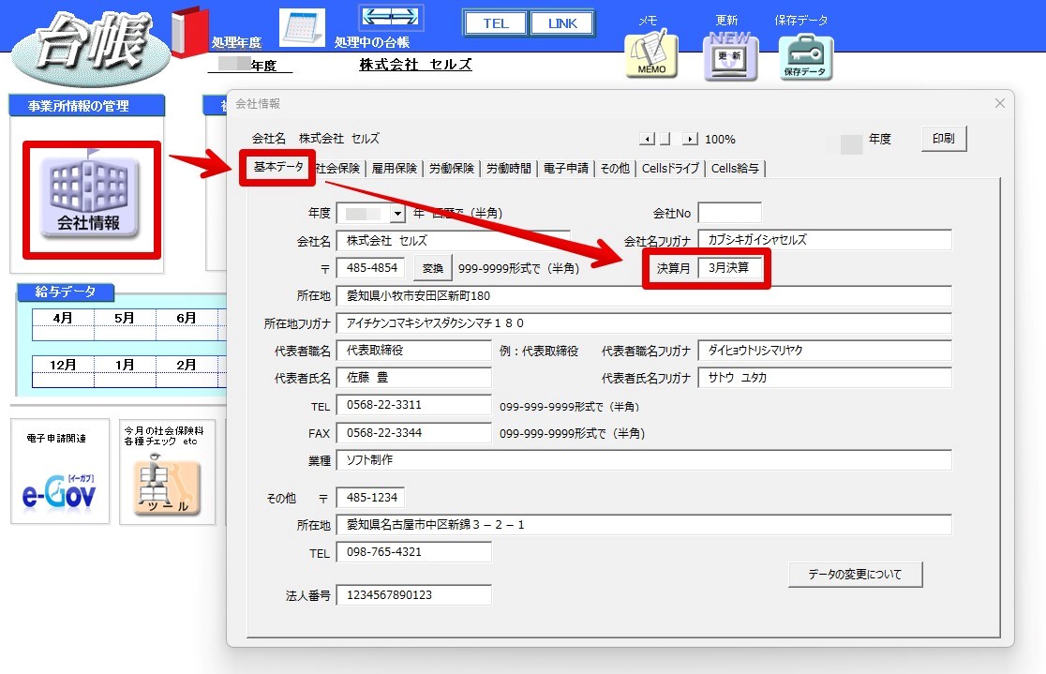
Task: Switch to the 電子申請 tab
Action: pos(566,168)
